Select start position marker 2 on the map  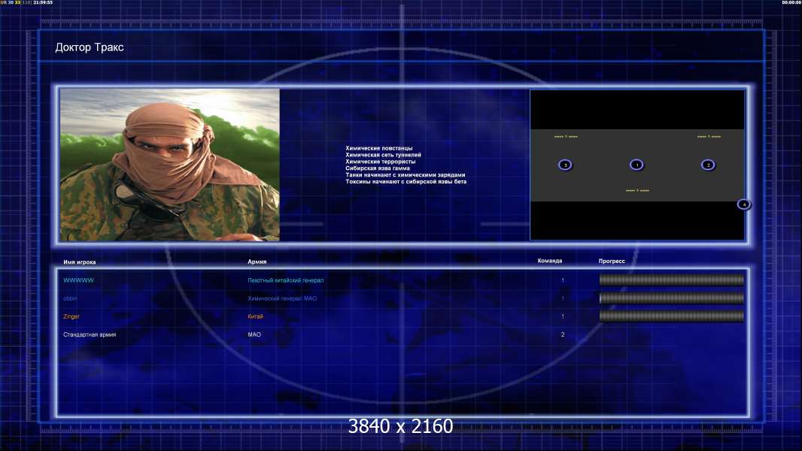(707, 165)
